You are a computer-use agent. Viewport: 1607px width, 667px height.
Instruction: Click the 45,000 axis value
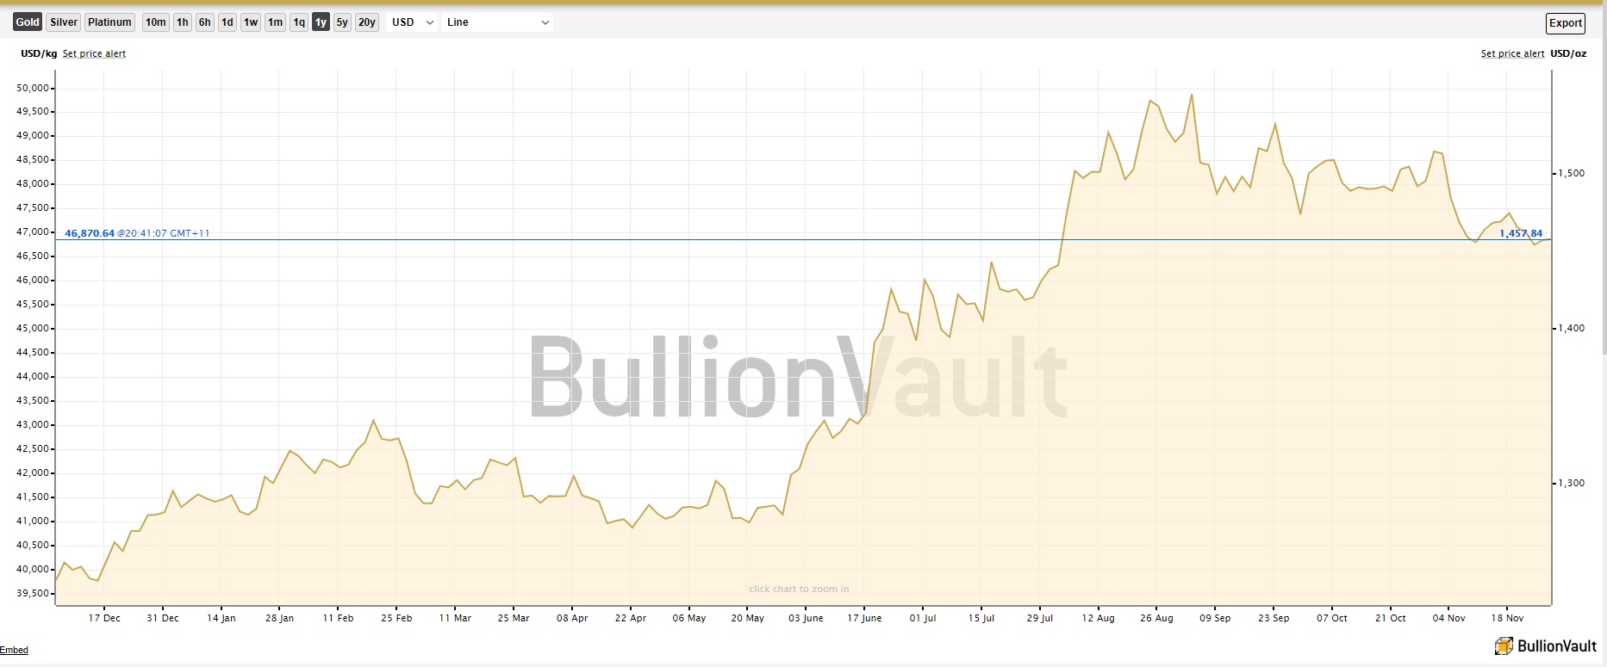click(x=33, y=328)
